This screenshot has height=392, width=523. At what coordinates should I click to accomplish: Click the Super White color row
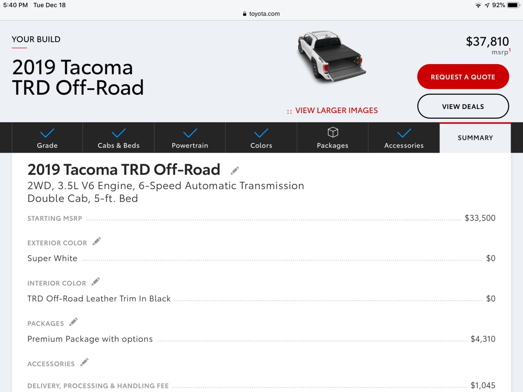261,258
